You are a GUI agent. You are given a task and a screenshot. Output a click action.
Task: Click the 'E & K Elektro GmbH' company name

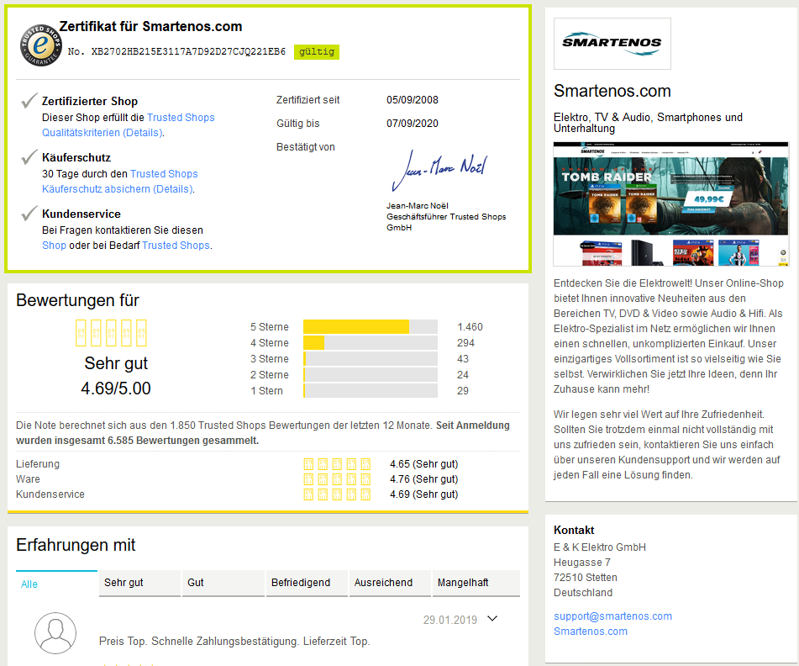pos(600,547)
